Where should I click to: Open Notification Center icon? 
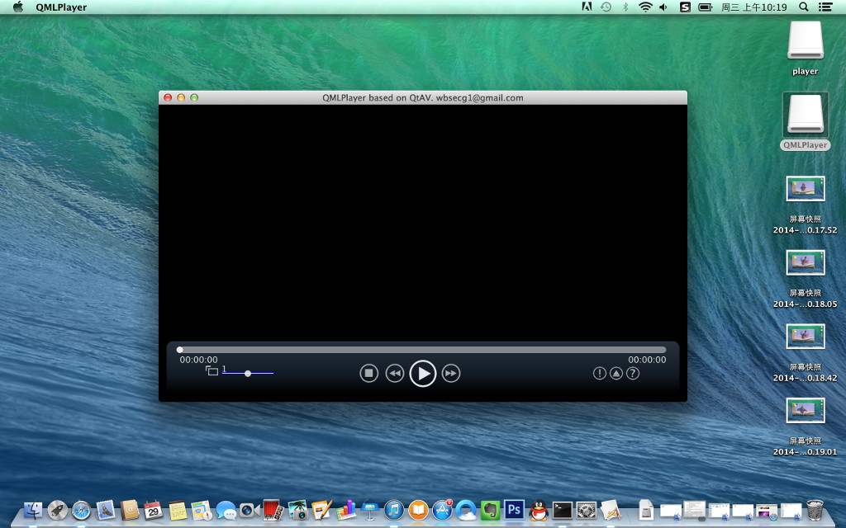pyautogui.click(x=825, y=7)
